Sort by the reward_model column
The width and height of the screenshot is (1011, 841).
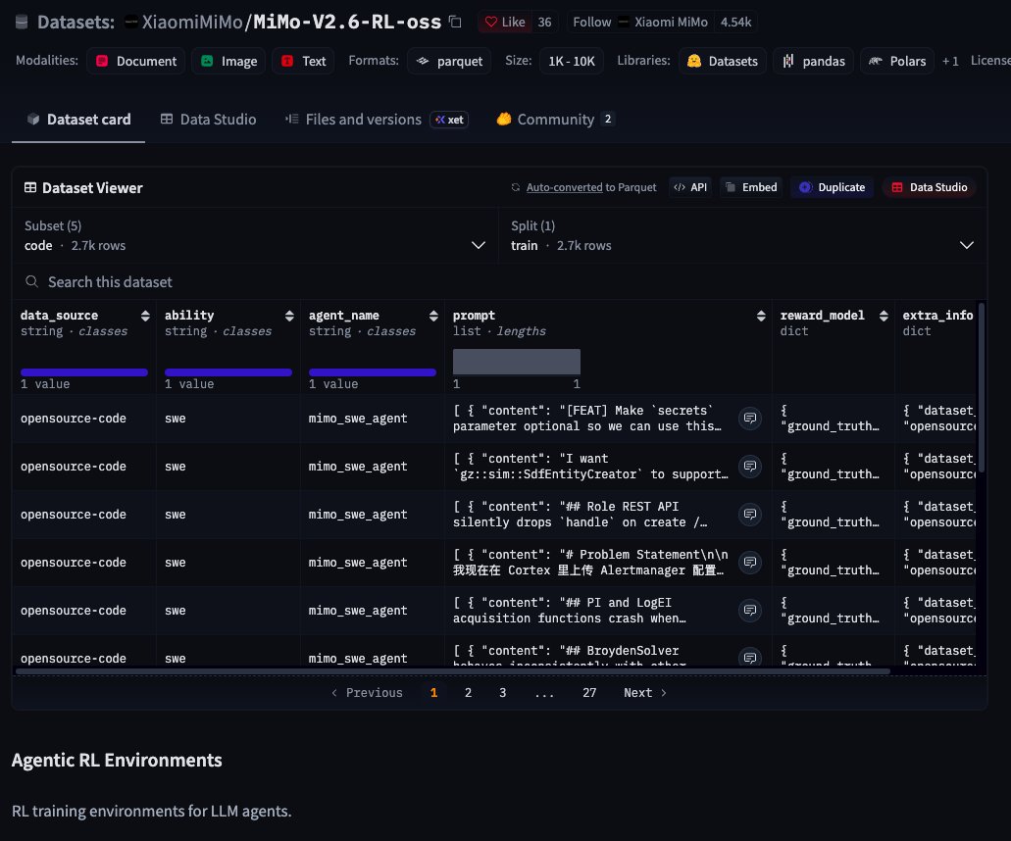pos(884,316)
